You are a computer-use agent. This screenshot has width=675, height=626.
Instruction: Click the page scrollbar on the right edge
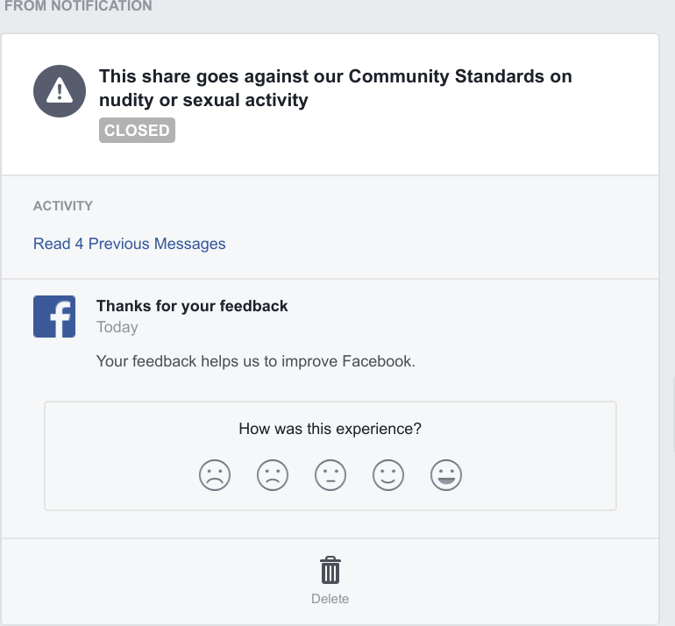coord(671,403)
